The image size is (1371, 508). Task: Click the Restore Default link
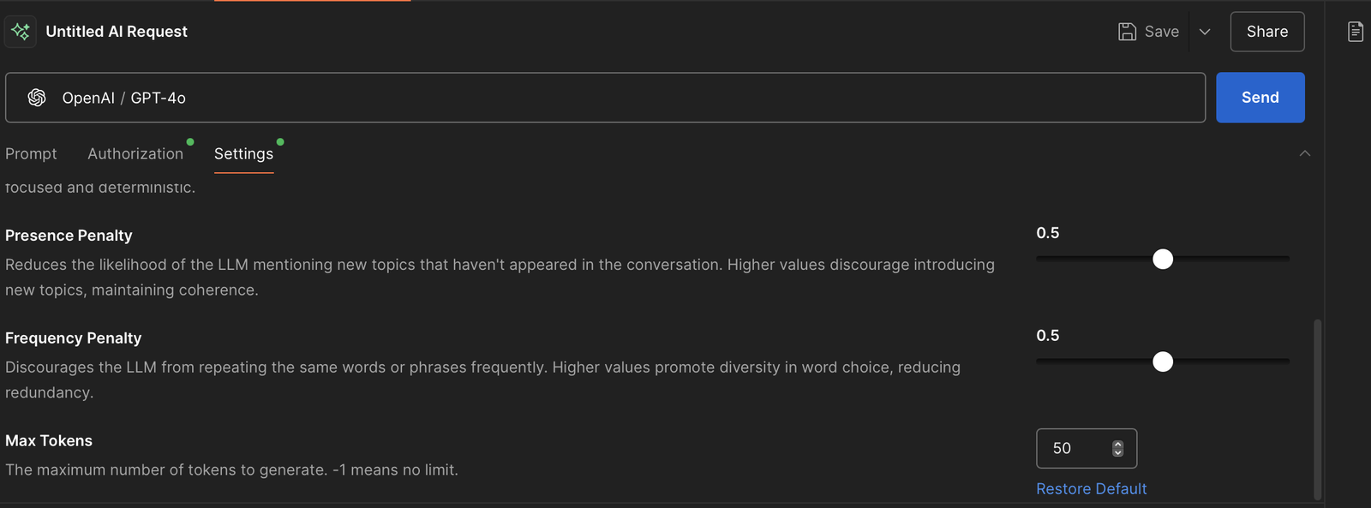click(x=1091, y=488)
